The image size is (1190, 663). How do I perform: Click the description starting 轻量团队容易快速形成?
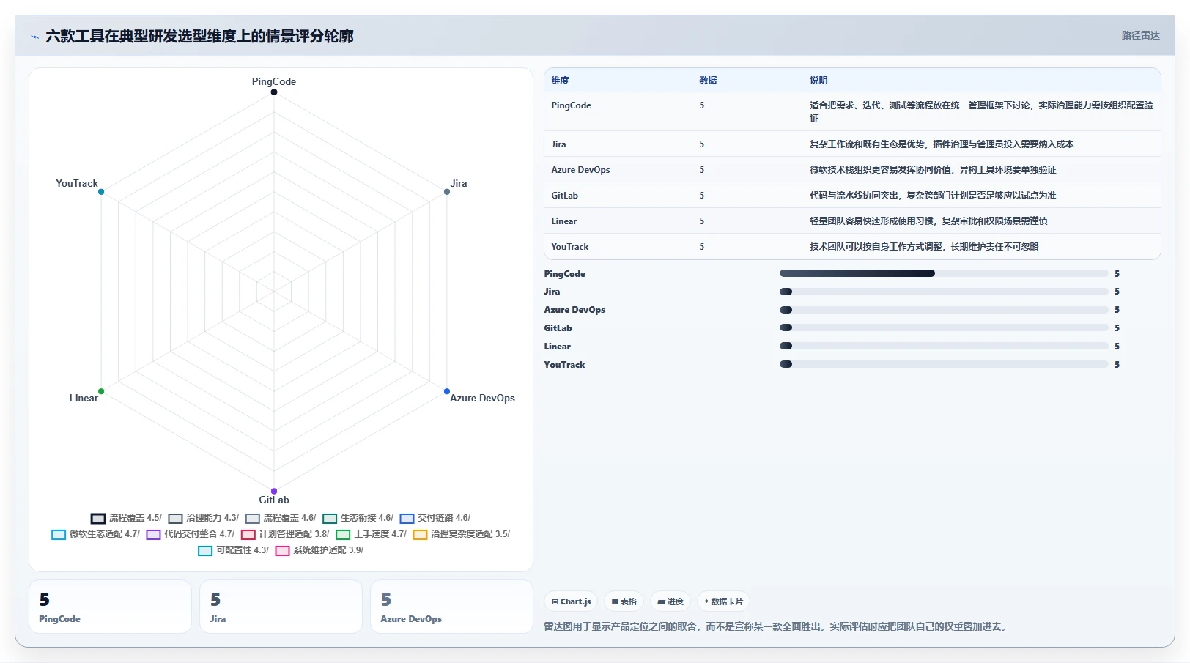click(928, 221)
